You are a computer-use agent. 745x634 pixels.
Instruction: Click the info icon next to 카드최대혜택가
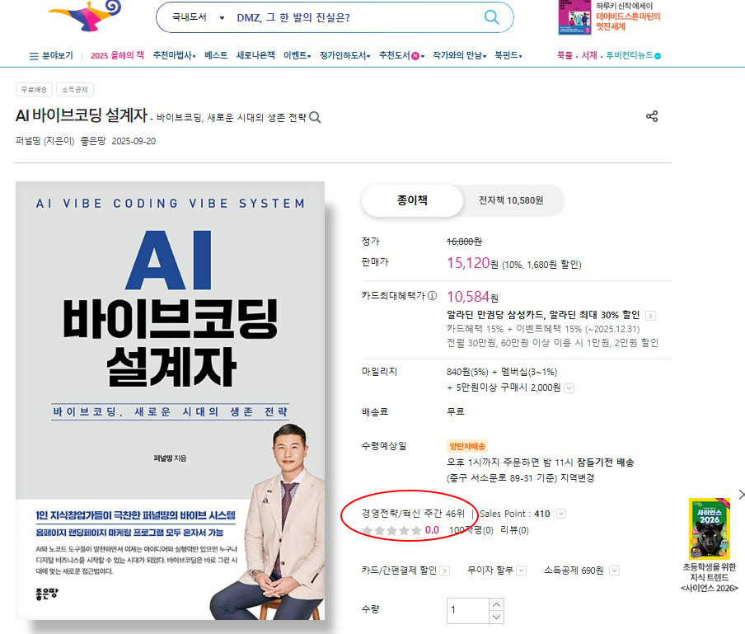(432, 296)
